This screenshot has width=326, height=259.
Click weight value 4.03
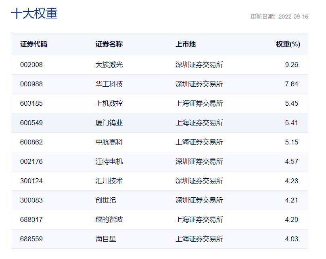click(x=291, y=239)
